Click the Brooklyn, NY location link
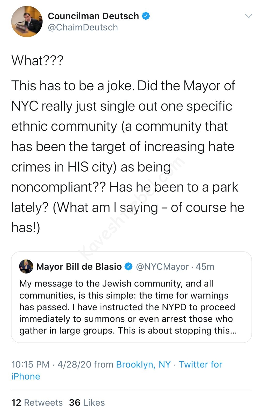This screenshot has width=263, height=414. [x=143, y=364]
